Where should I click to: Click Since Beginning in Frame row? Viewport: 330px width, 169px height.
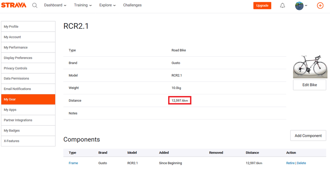coord(170,163)
